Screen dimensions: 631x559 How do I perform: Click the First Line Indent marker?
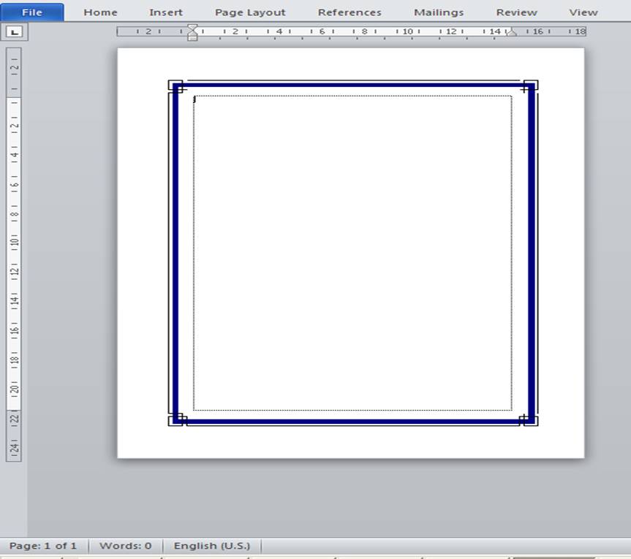coord(192,28)
